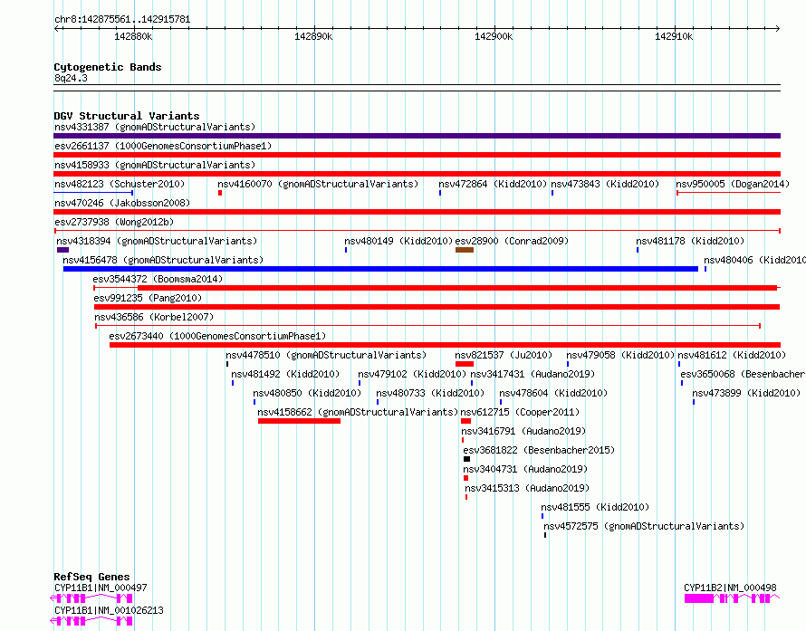Select nsv481555 (Kidd2010) blue marker
This screenshot has width=806, height=631.
(542, 516)
